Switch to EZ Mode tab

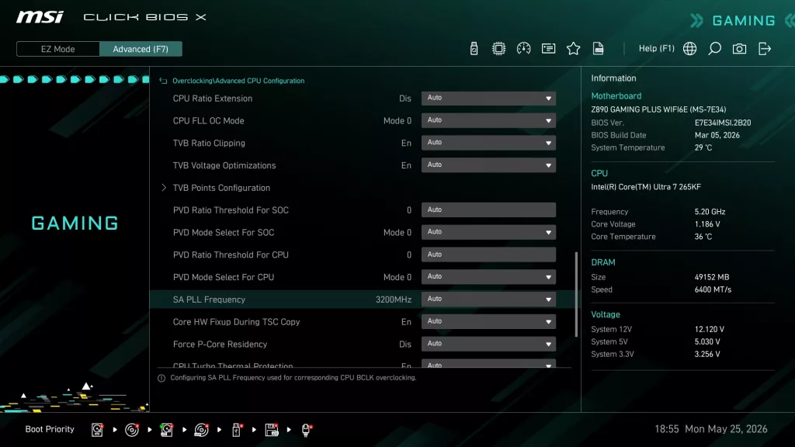57,49
